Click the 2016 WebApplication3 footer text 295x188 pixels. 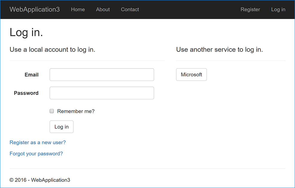pyautogui.click(x=40, y=180)
